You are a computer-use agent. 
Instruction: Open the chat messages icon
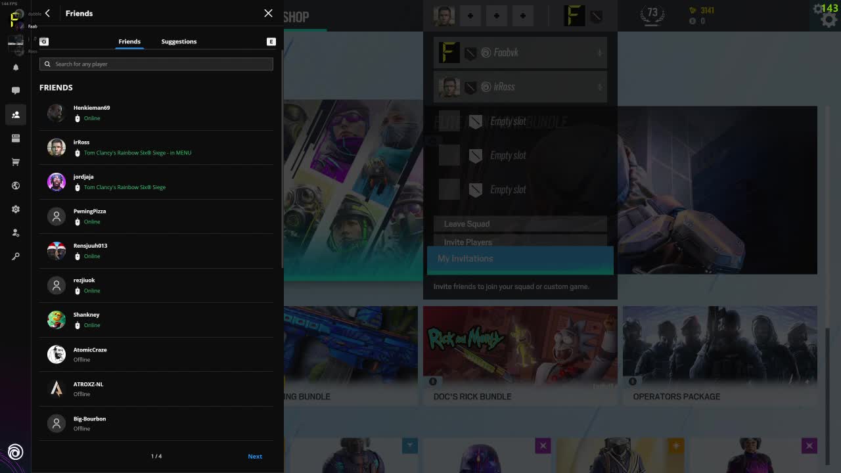16,91
